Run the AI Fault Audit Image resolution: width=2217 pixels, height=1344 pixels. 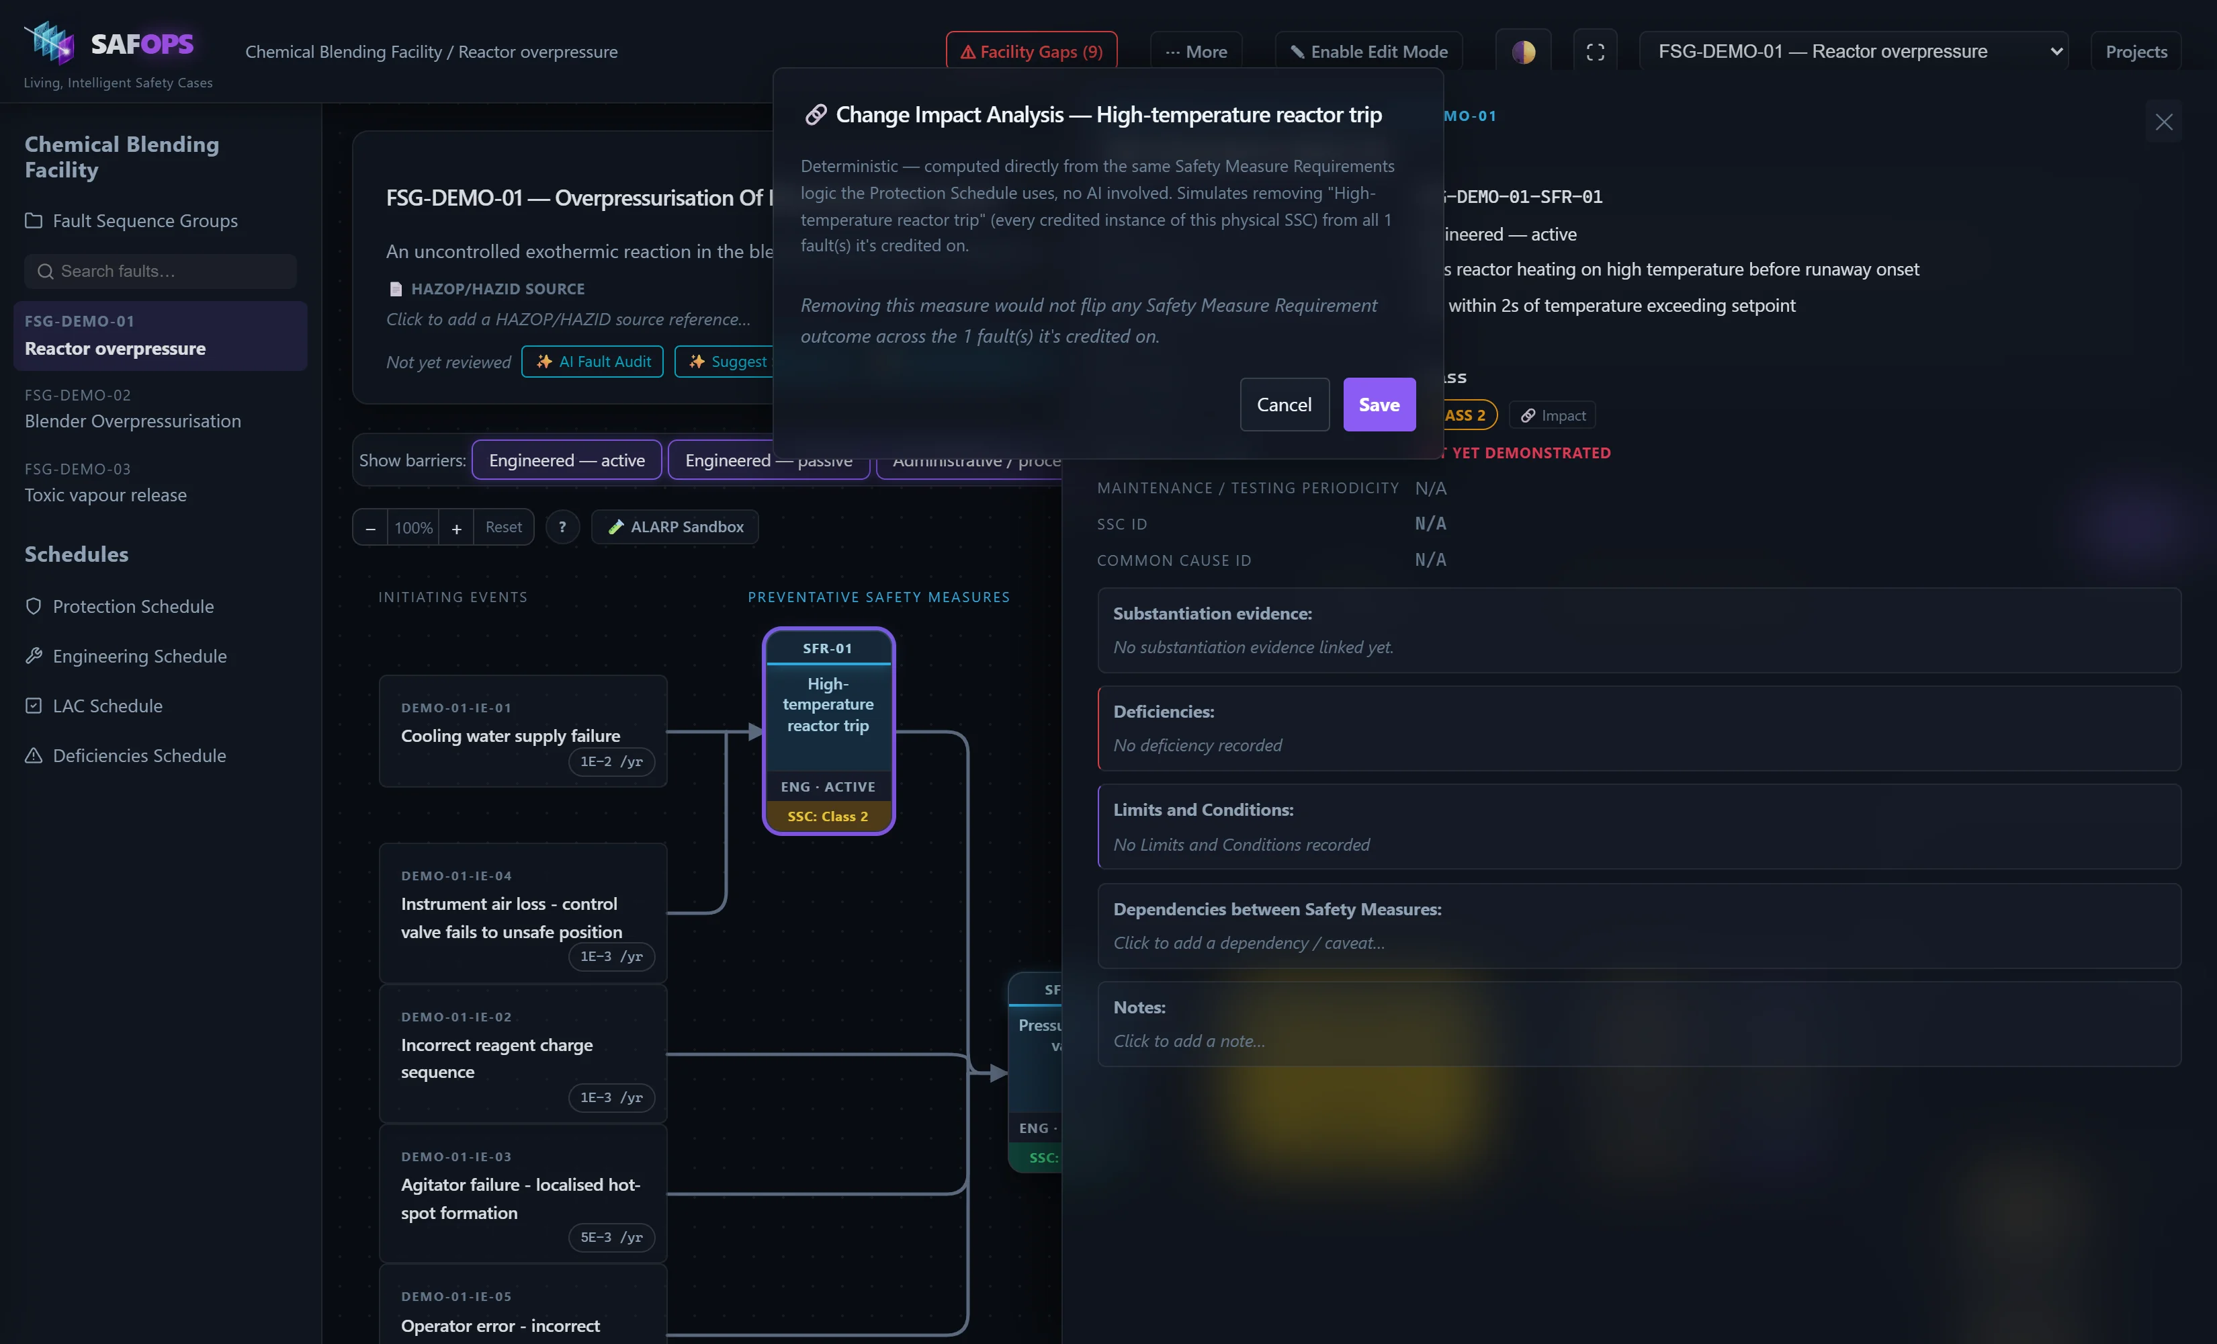pyautogui.click(x=592, y=361)
